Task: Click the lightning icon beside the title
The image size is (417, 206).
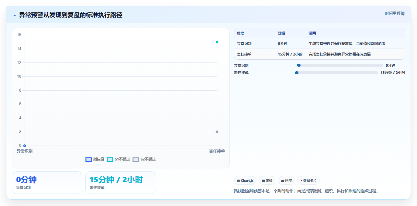Action: pos(14,15)
